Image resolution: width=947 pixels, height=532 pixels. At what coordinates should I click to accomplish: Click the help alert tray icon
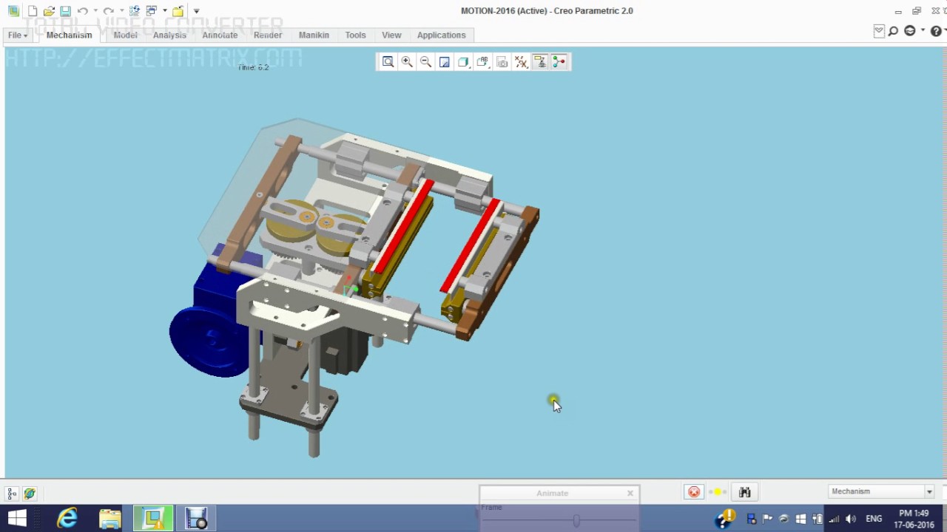(725, 519)
